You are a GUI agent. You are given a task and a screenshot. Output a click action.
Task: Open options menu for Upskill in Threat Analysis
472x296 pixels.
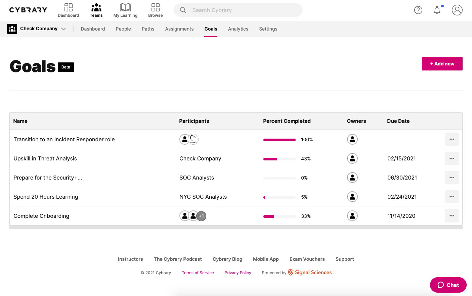click(452, 158)
